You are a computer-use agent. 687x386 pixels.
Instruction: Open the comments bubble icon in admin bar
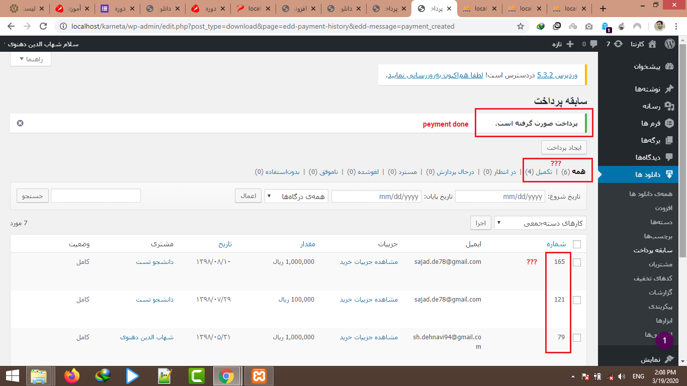click(593, 44)
